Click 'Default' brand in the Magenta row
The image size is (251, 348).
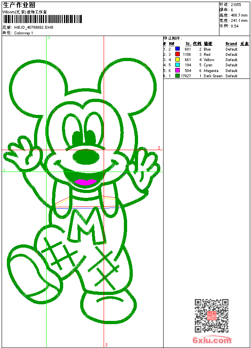coord(231,71)
